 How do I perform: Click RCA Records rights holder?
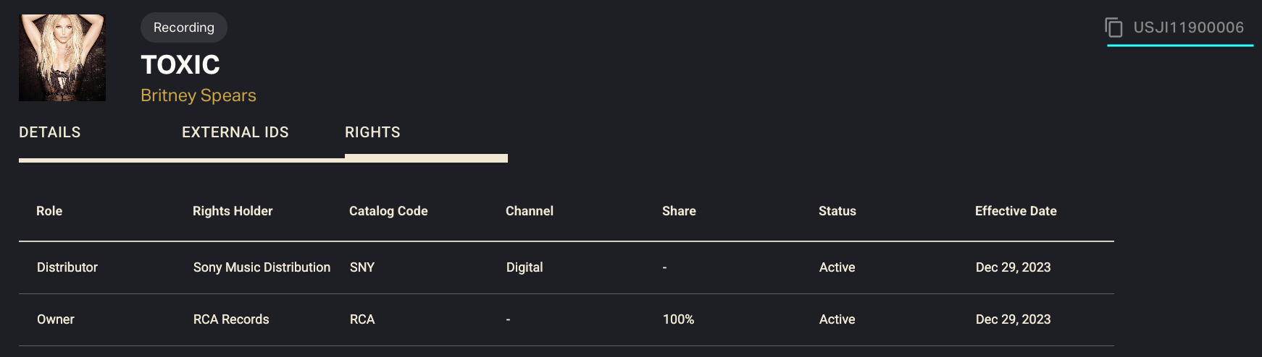[x=231, y=319]
